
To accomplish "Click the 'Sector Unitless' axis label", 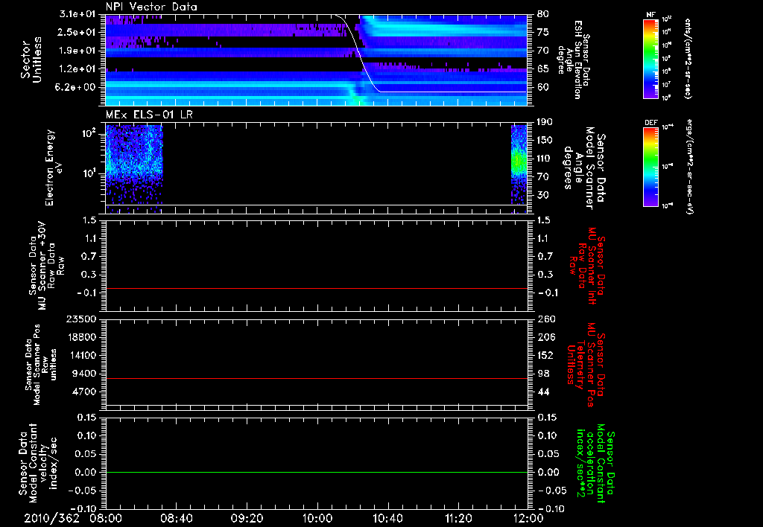I will (x=31, y=60).
